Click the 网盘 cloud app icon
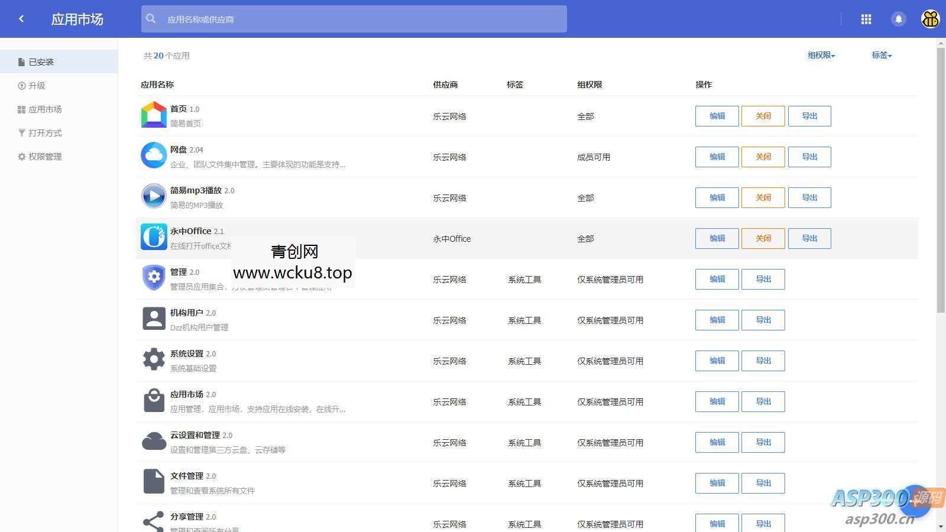Image resolution: width=946 pixels, height=532 pixels. tap(153, 156)
